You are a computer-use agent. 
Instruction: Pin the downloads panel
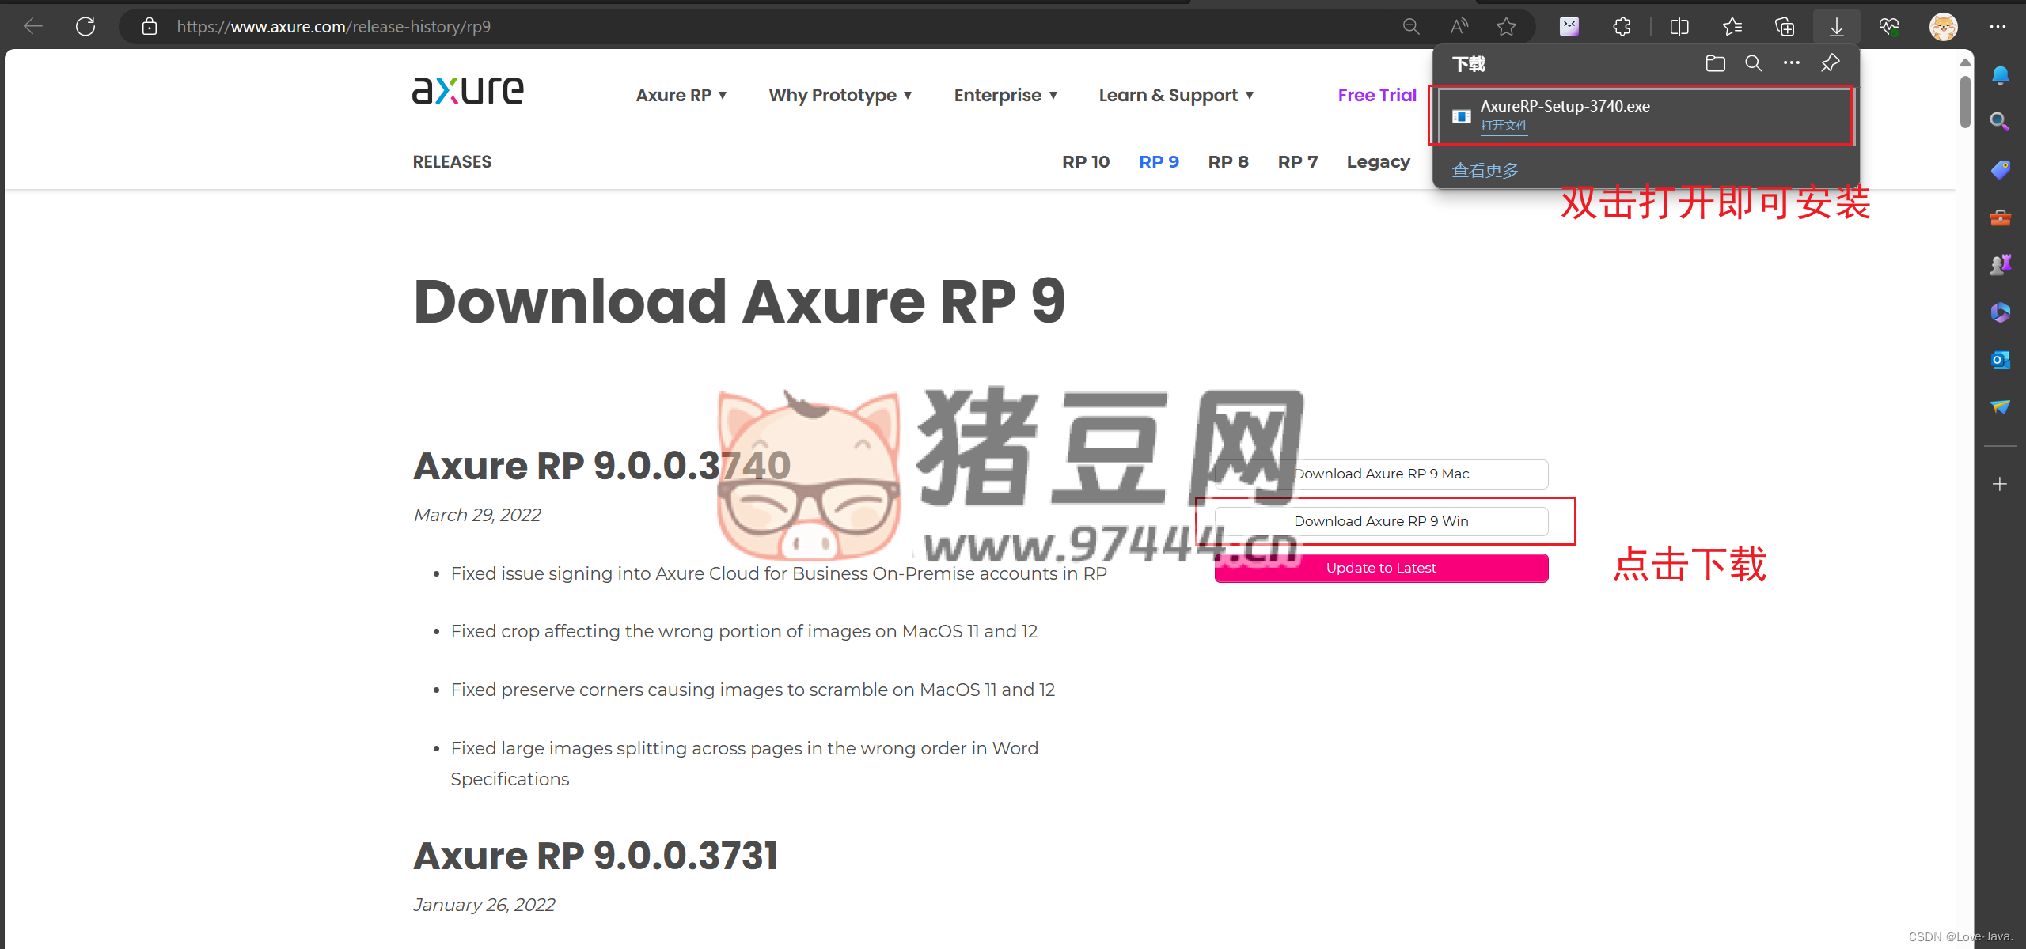tap(1830, 63)
